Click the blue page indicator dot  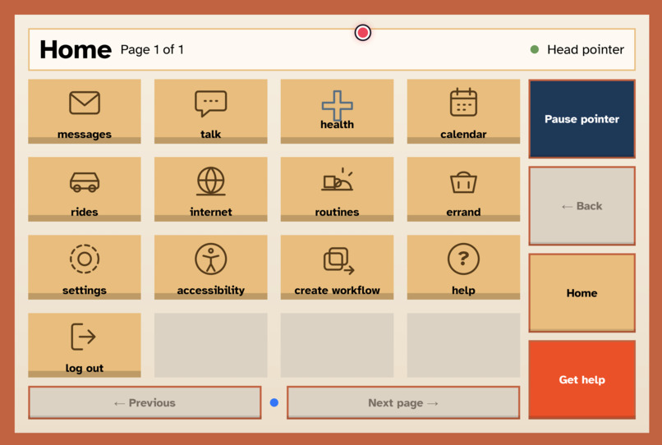pos(274,403)
